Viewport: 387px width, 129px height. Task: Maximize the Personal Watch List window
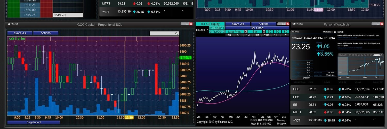click(x=378, y=24)
